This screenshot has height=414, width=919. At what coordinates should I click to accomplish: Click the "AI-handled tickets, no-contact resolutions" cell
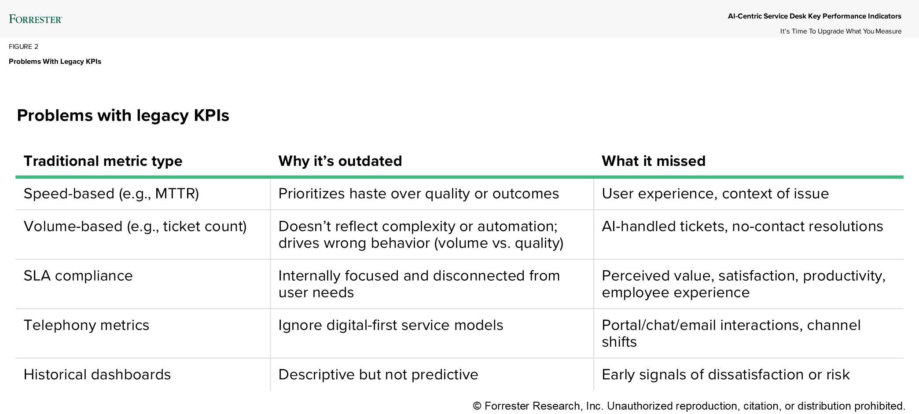click(x=743, y=226)
